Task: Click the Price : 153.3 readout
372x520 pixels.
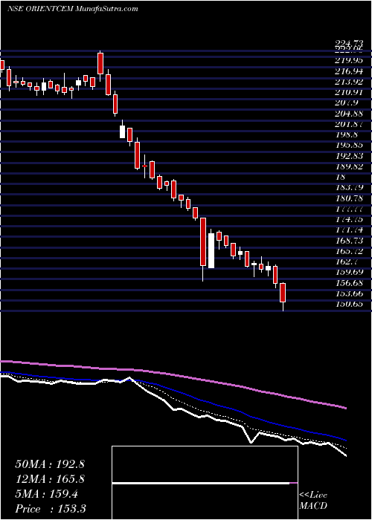Action: coord(51,509)
